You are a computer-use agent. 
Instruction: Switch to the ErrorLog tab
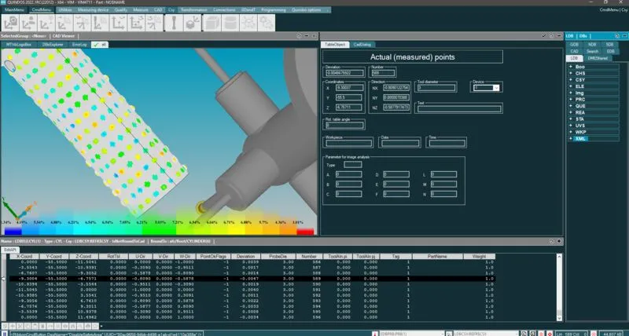coord(79,45)
